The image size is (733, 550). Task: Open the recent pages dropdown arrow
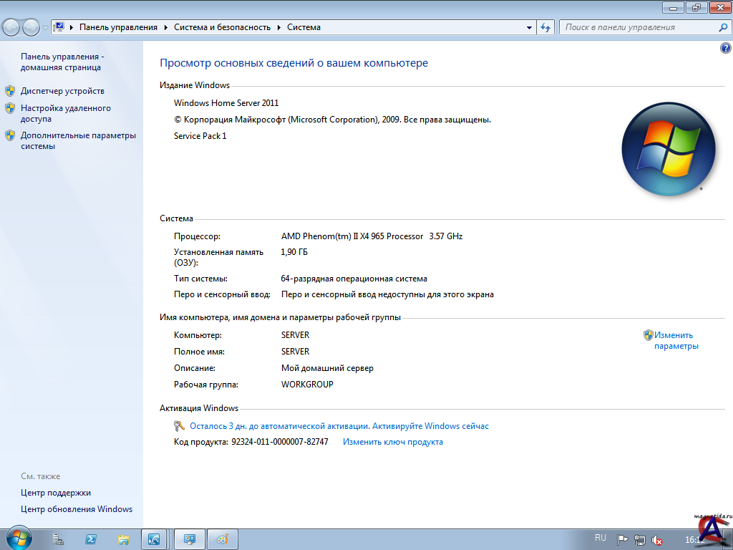(x=45, y=27)
